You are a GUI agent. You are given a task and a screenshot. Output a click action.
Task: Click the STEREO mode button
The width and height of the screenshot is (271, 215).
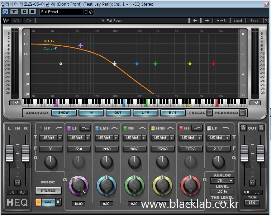pos(48,191)
